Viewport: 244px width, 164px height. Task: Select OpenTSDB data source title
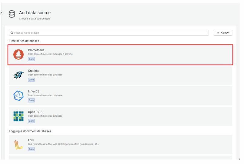35,112
